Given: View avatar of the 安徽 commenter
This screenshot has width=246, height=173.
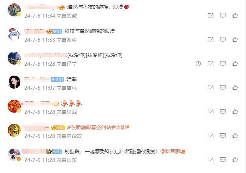Looking at the screenshot, I should (x=14, y=10).
